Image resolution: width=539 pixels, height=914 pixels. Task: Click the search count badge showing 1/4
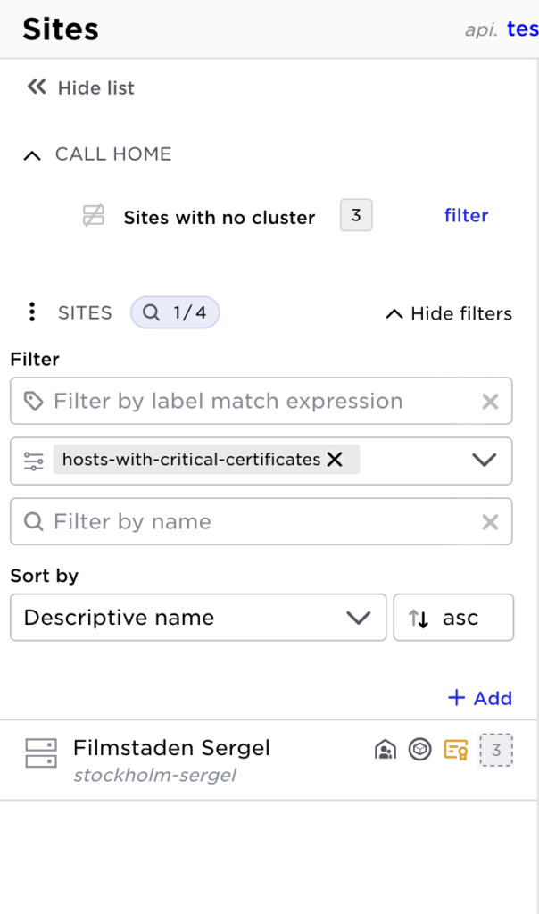175,312
